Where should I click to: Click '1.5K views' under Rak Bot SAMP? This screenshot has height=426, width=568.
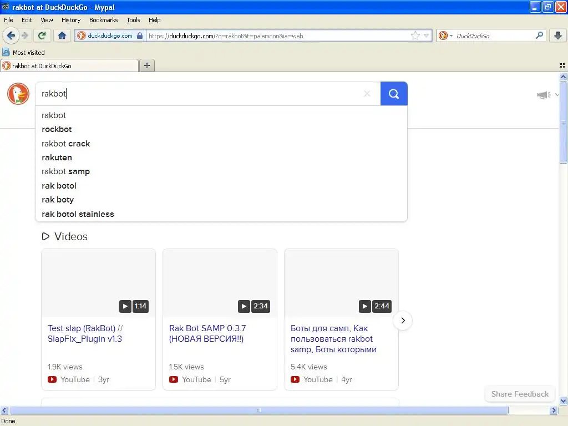186,367
